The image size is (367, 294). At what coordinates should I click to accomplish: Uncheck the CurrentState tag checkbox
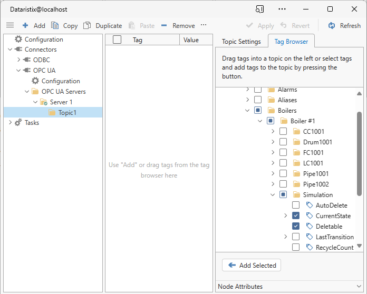(296, 216)
